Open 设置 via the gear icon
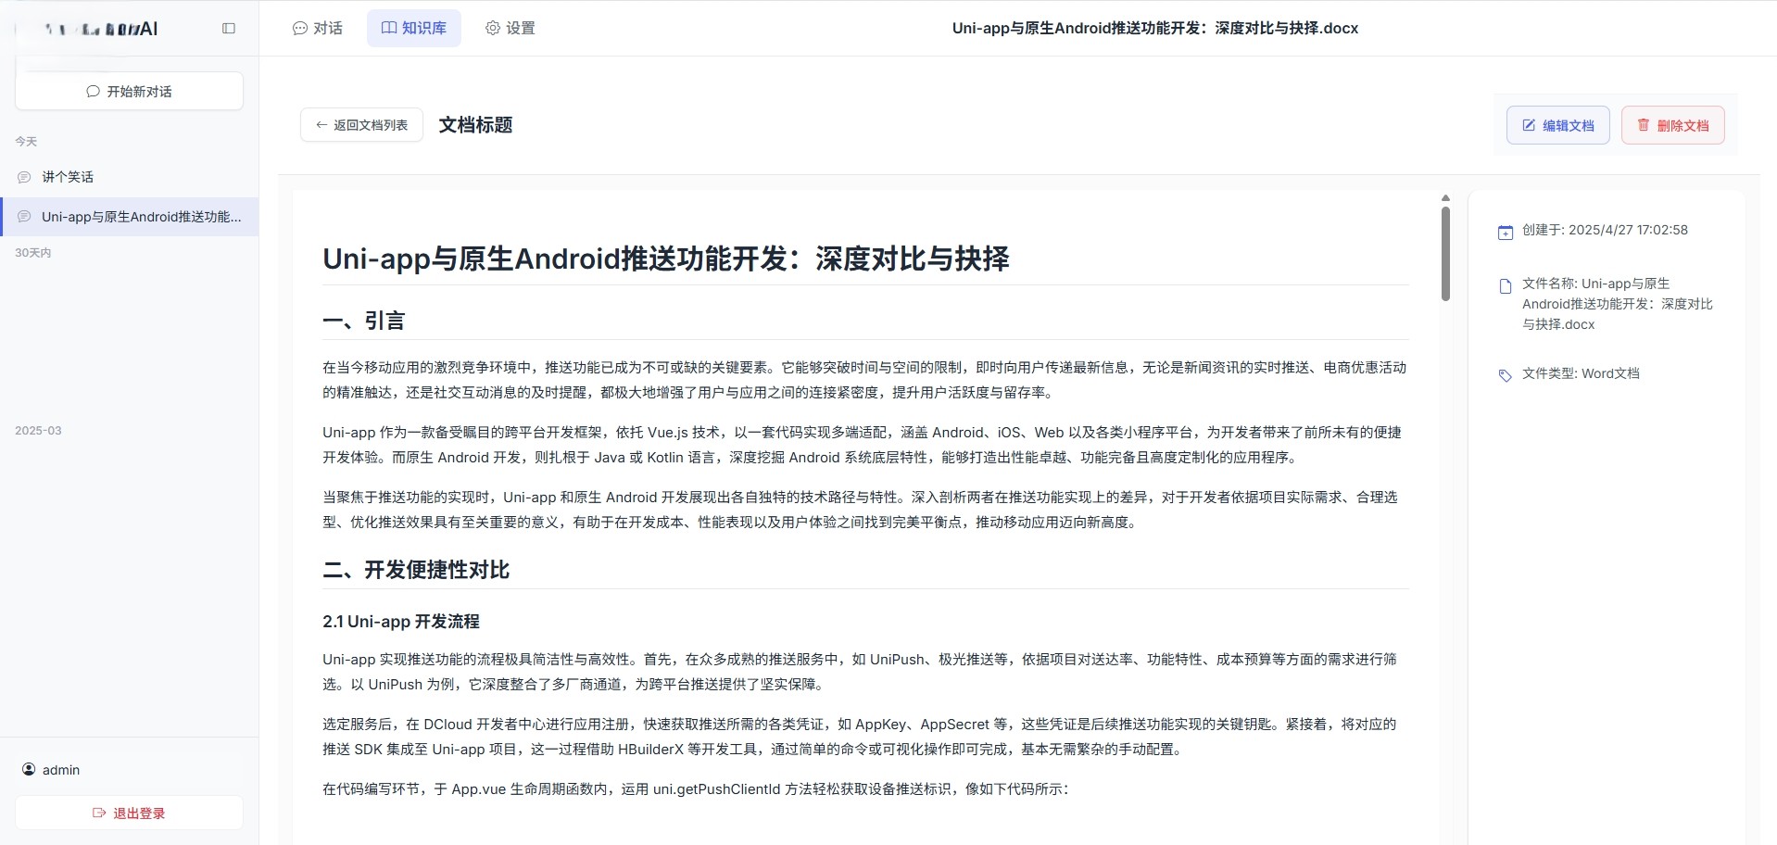1777x845 pixels. click(492, 28)
